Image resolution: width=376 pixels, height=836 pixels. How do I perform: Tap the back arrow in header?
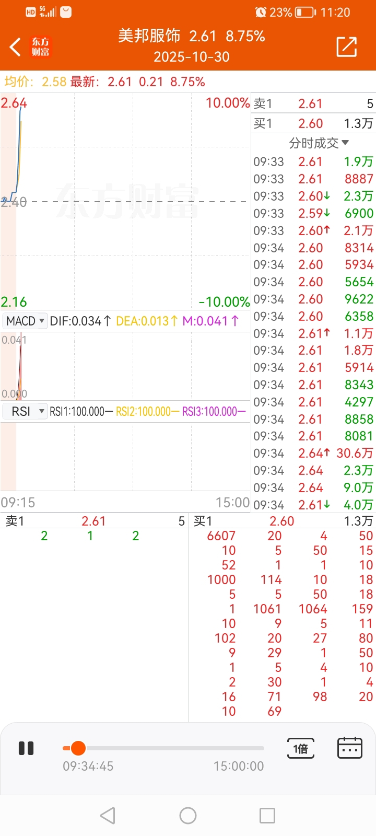point(16,47)
